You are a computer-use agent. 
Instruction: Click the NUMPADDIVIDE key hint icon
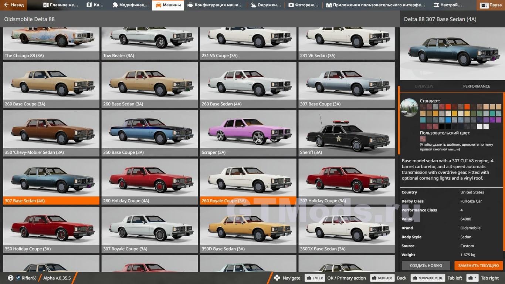point(427,278)
